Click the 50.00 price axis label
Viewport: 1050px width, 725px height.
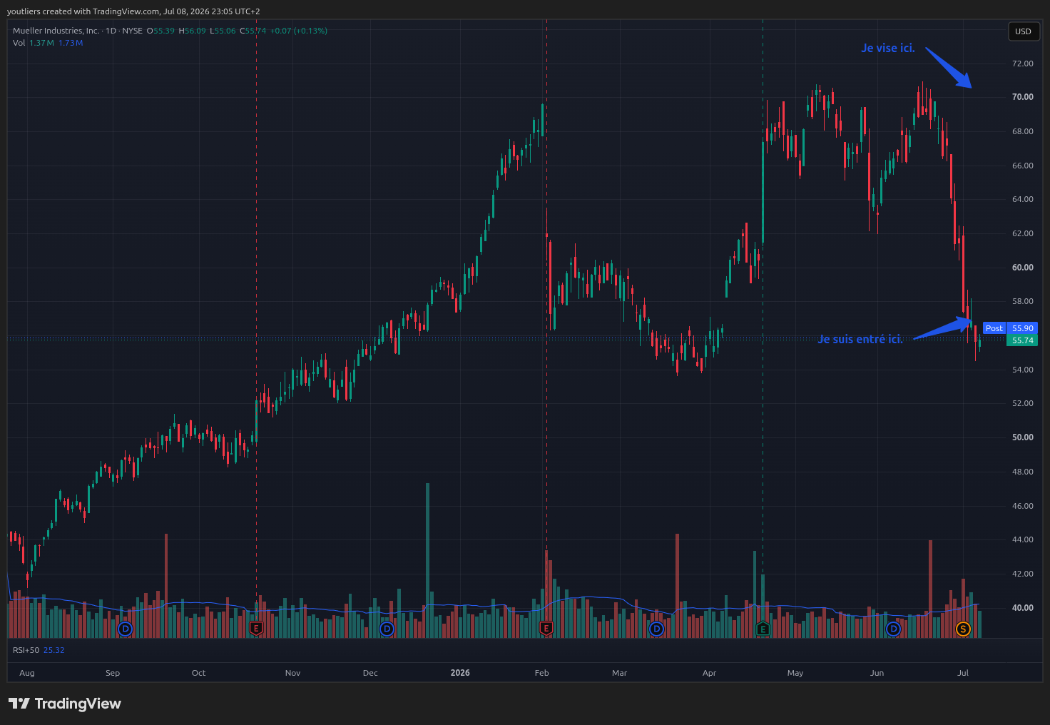click(1023, 437)
